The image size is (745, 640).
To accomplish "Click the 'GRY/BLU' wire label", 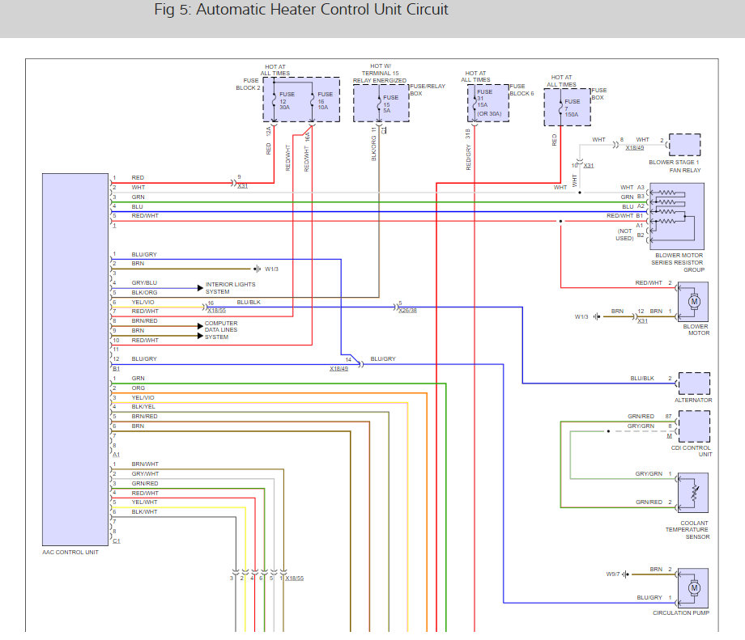I will (x=144, y=283).
